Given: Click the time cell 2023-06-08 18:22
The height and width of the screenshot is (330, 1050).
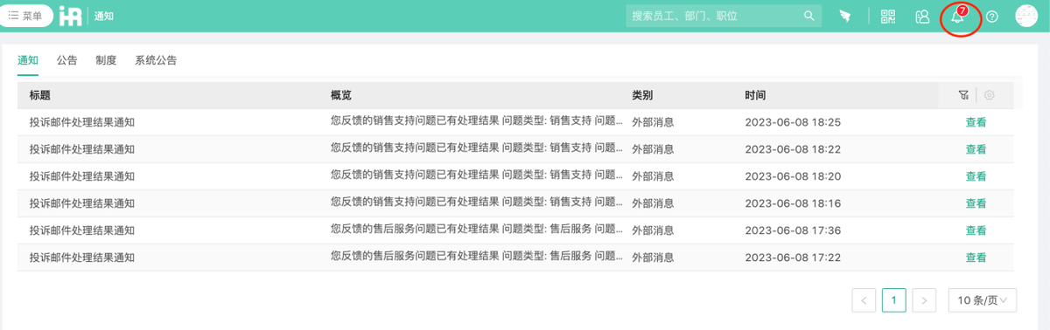Looking at the screenshot, I should (793, 149).
